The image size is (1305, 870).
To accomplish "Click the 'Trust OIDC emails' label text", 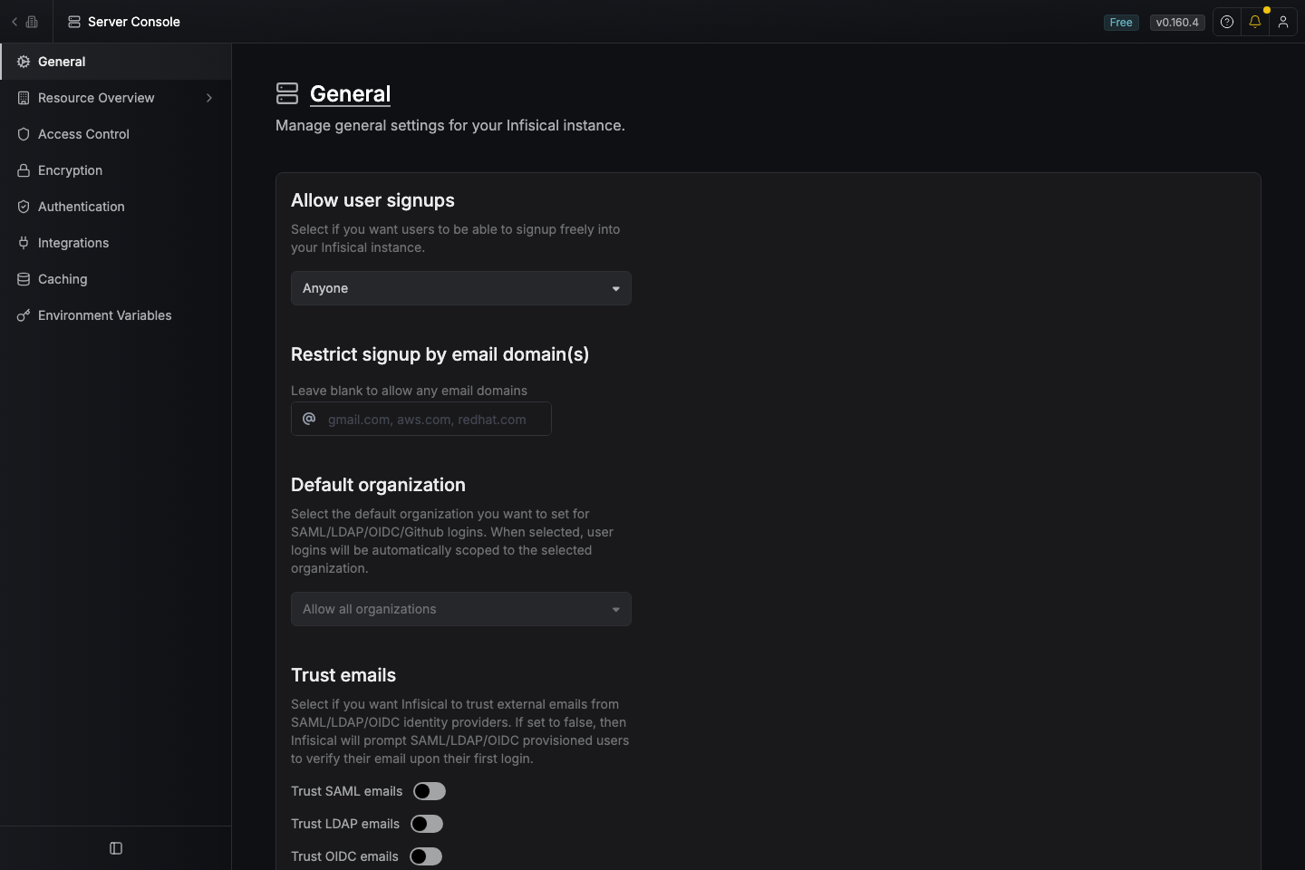I will tap(344, 856).
